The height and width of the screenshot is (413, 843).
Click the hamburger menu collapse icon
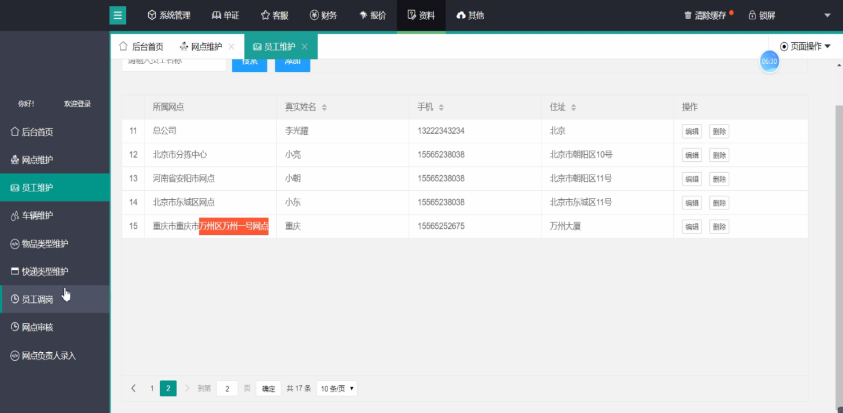point(117,16)
